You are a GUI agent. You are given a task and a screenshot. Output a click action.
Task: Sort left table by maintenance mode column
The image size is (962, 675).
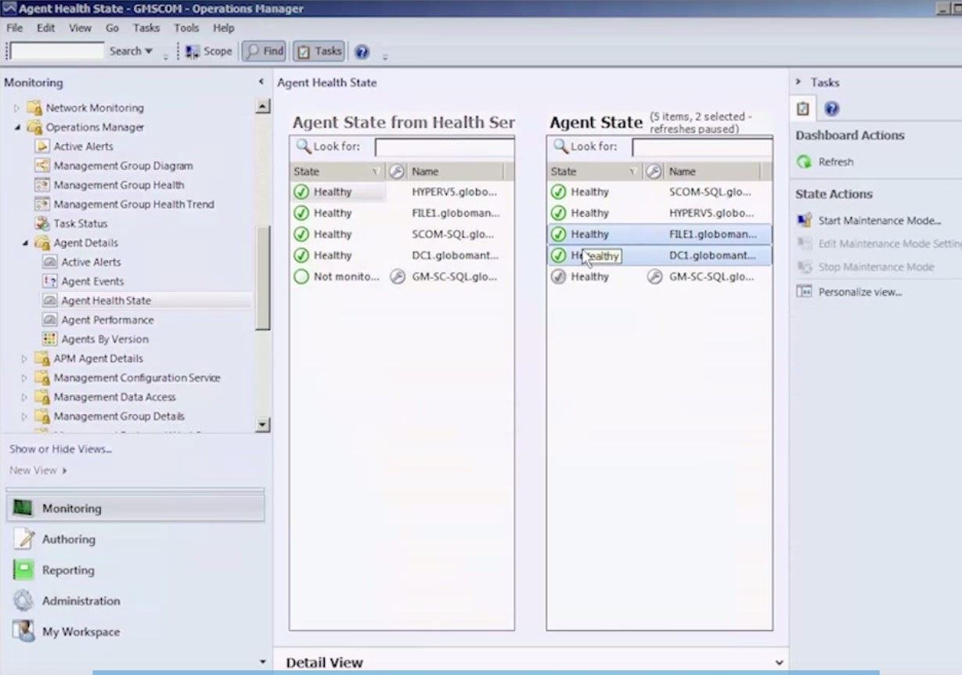(x=396, y=171)
